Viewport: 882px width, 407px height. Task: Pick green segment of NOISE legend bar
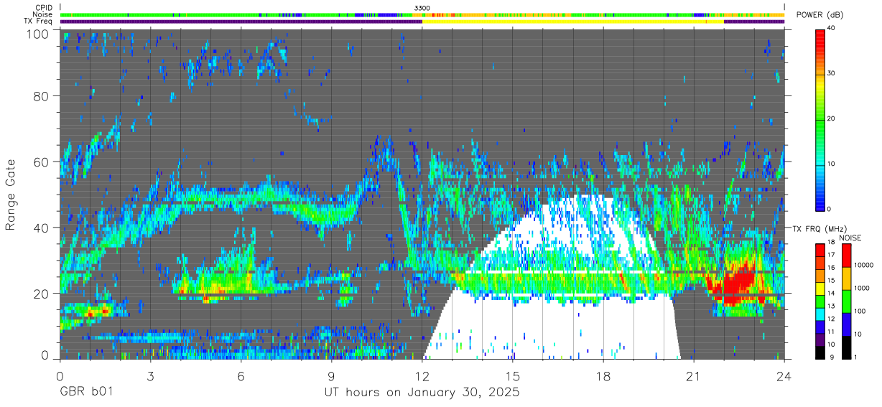[x=845, y=301]
